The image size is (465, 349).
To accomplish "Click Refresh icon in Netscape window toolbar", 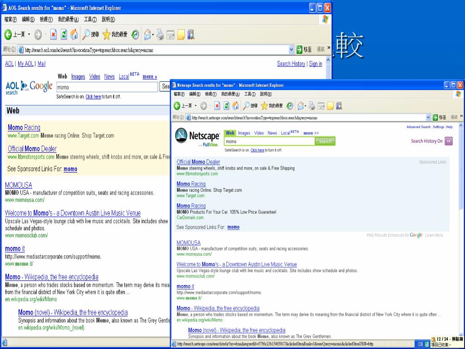I will (227, 105).
